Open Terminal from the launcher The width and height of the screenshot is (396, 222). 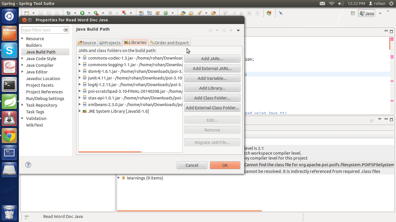tap(9, 84)
